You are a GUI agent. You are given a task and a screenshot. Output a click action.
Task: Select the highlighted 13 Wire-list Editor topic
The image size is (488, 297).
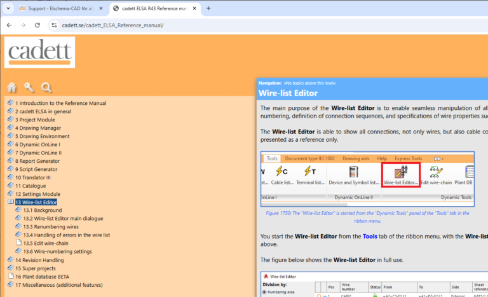(36, 202)
